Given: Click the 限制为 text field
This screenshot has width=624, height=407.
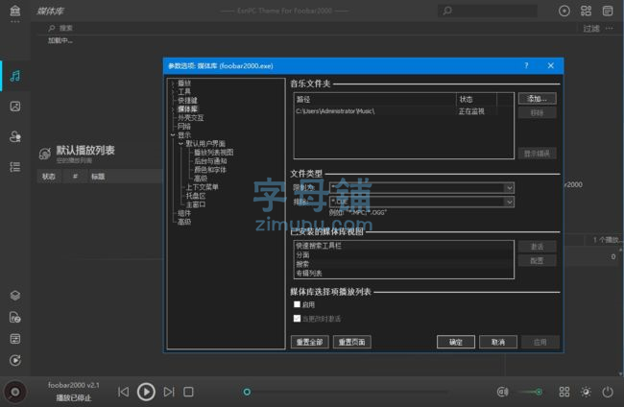Looking at the screenshot, I should click(x=417, y=188).
